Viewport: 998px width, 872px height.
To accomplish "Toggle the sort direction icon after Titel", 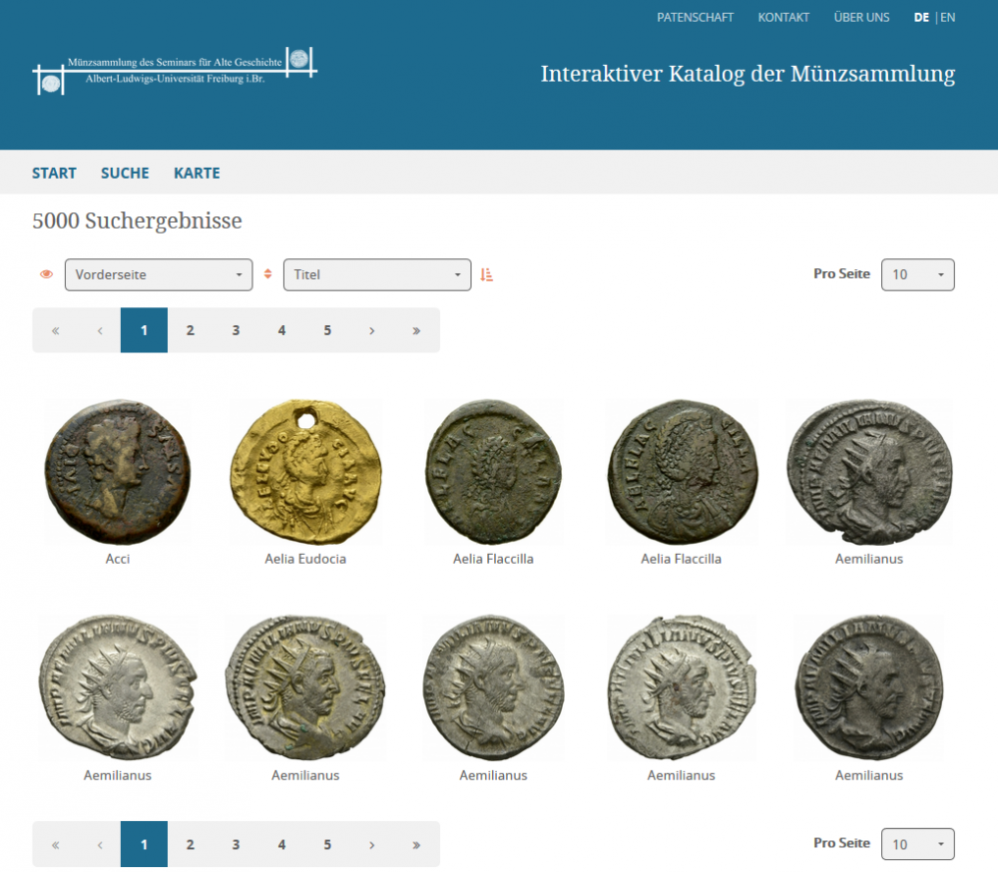I will (487, 274).
